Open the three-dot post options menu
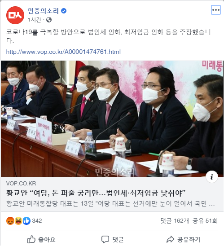Viewport: 224px width, 246px height. click(x=215, y=10)
